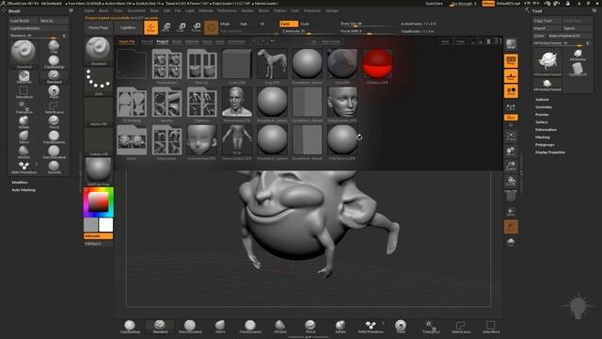Select the Scale gizmo button
602x339 pixels.
[x=182, y=27]
